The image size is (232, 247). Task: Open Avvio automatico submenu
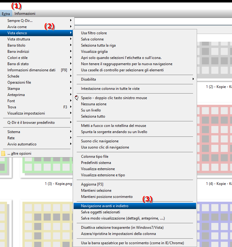(36, 144)
